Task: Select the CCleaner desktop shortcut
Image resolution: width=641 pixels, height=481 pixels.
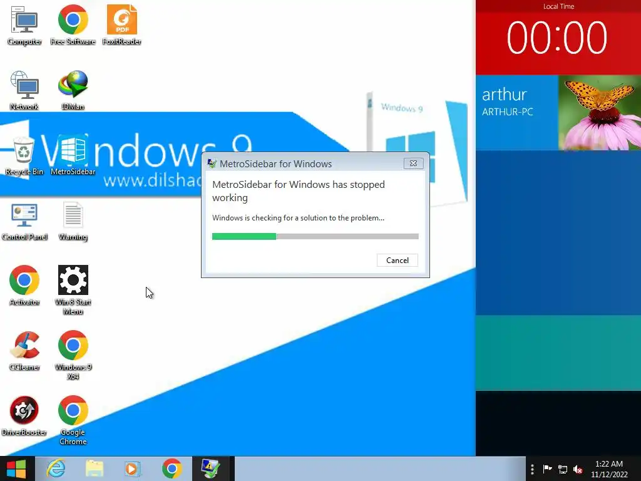Action: [x=24, y=351]
